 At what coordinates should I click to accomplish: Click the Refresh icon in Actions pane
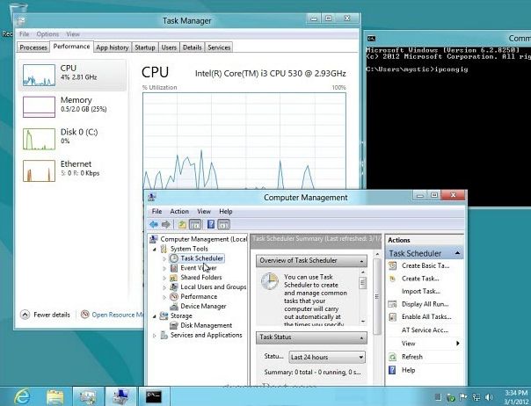[392, 357]
